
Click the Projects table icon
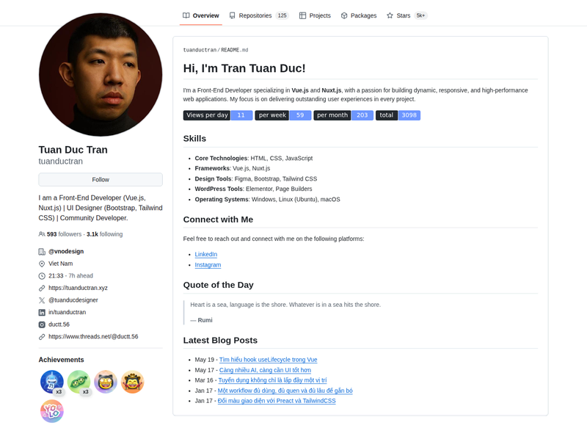pos(302,15)
